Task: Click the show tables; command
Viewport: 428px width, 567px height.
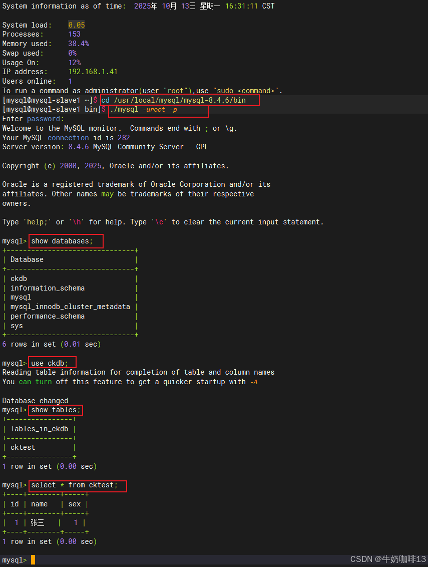Action: point(56,410)
